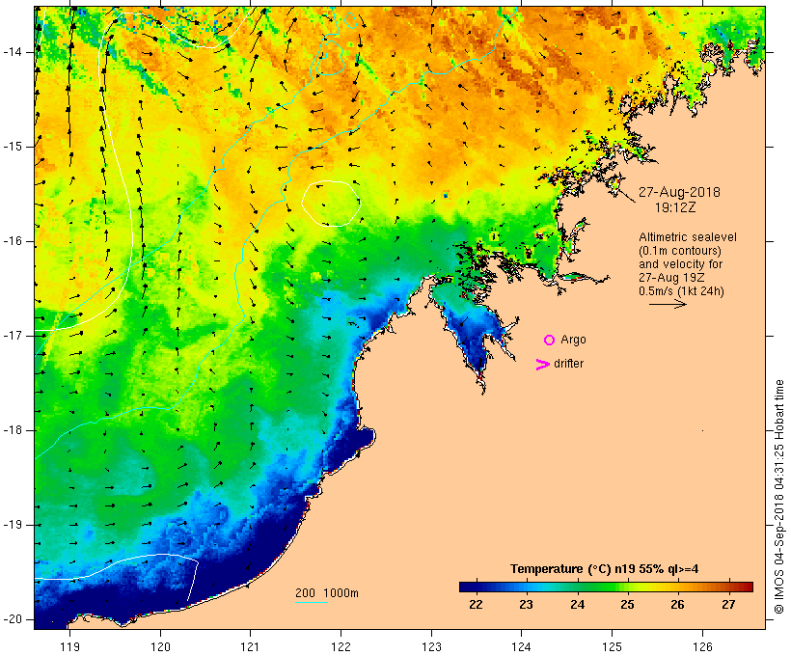Click the longitude label 124

coord(521,646)
